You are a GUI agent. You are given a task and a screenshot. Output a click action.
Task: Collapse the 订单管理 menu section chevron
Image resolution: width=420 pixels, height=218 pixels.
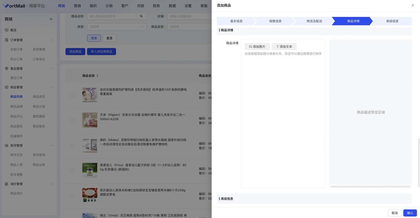[x=52, y=40]
